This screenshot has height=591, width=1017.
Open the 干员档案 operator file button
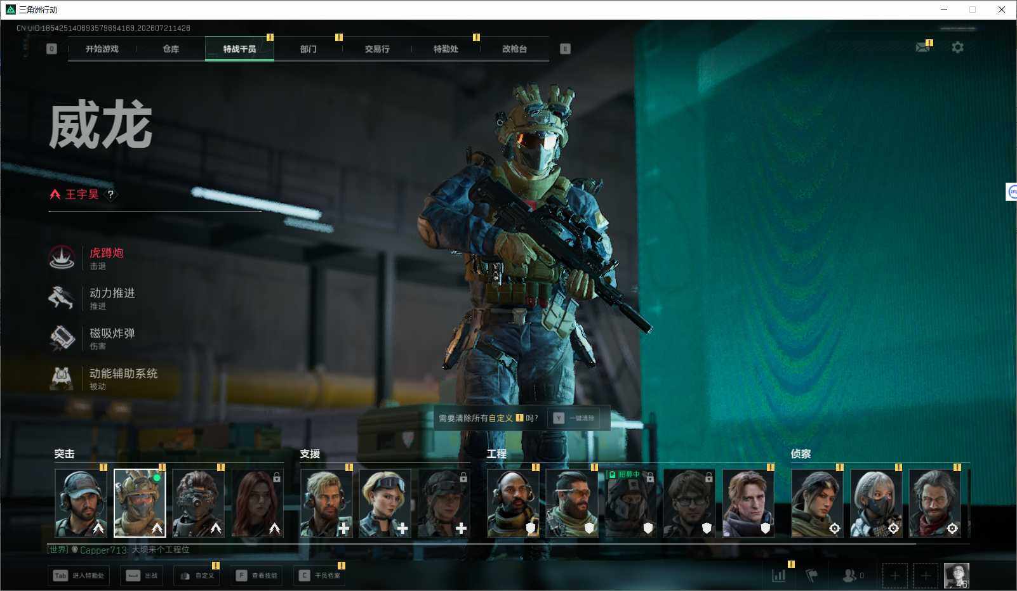319,576
